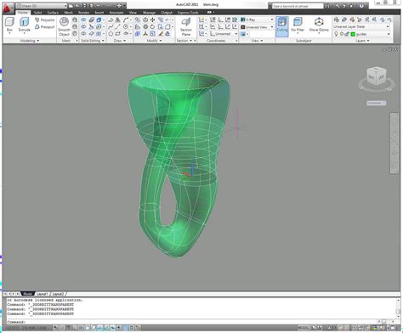Image resolution: width=403 pixels, height=333 pixels.
Task: Switch to the Express Tools ribbon tab
Action: click(188, 13)
